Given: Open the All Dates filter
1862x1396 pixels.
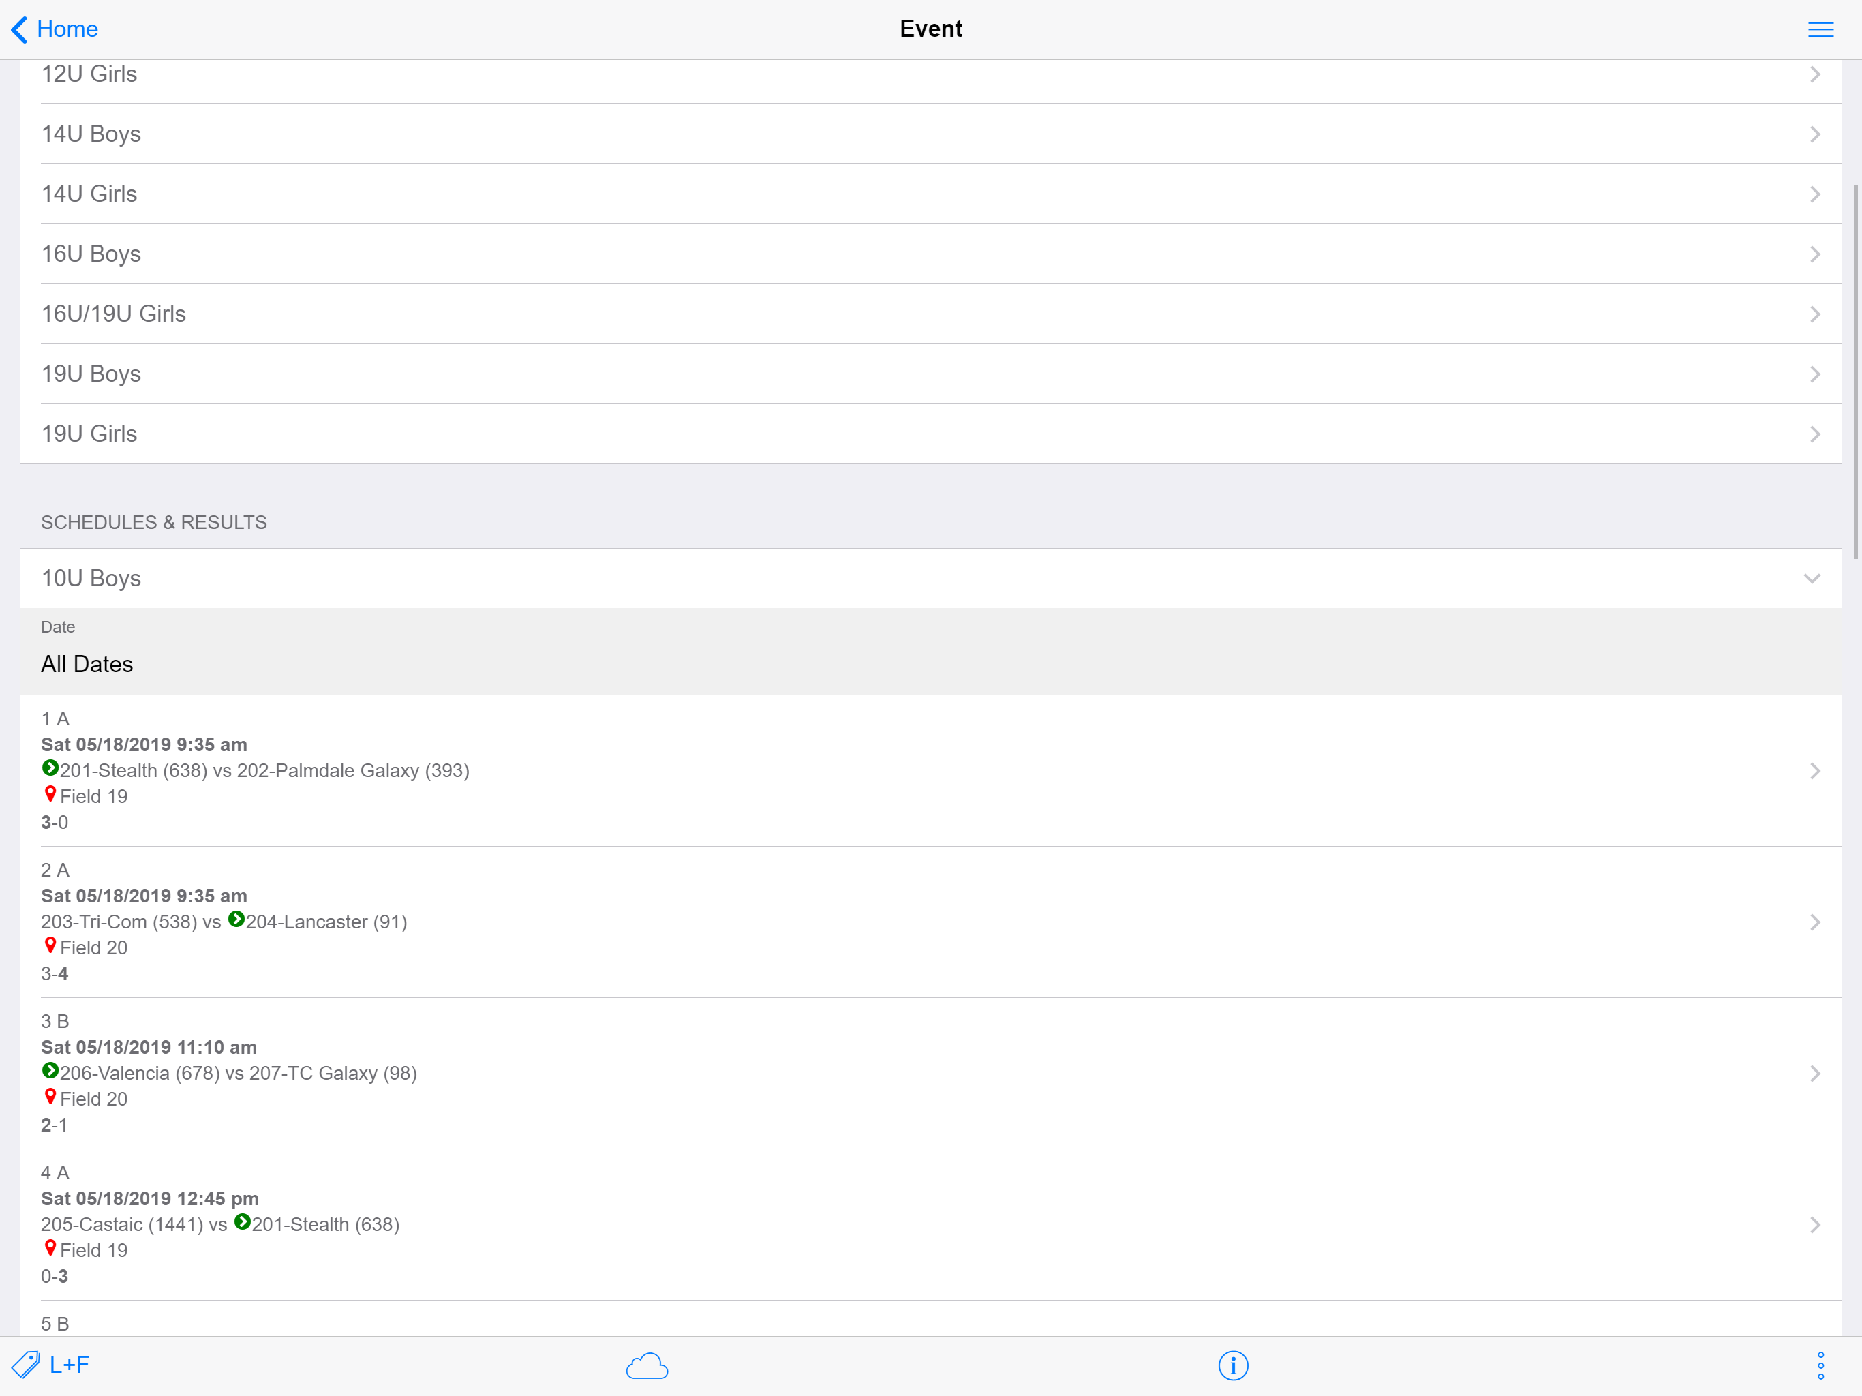Looking at the screenshot, I should coord(931,652).
